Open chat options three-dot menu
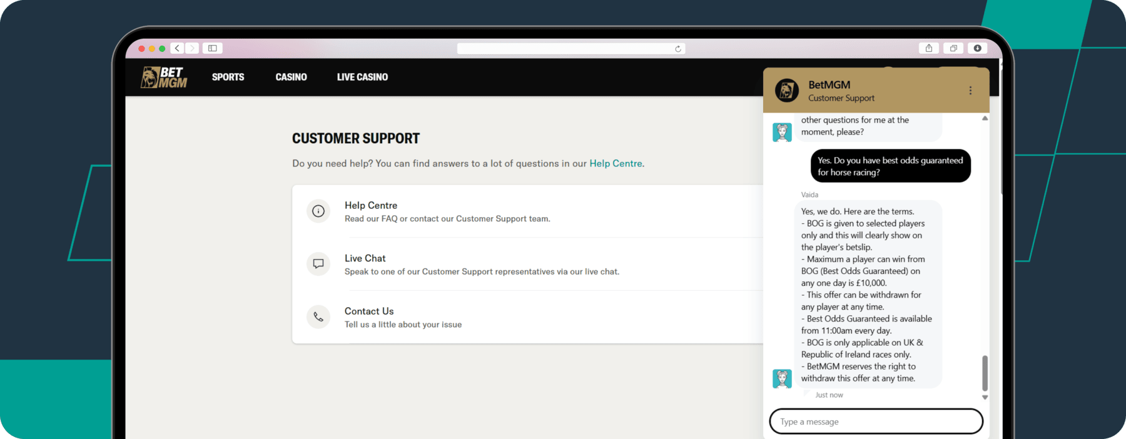 coord(970,91)
